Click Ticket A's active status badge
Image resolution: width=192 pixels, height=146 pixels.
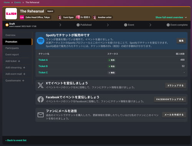coord(112,60)
